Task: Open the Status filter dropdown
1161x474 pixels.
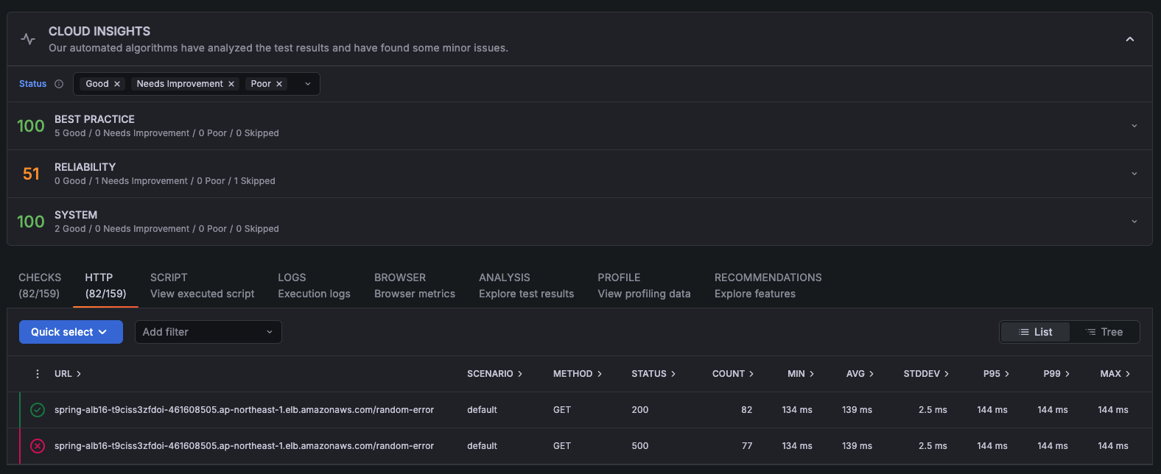Action: (308, 84)
